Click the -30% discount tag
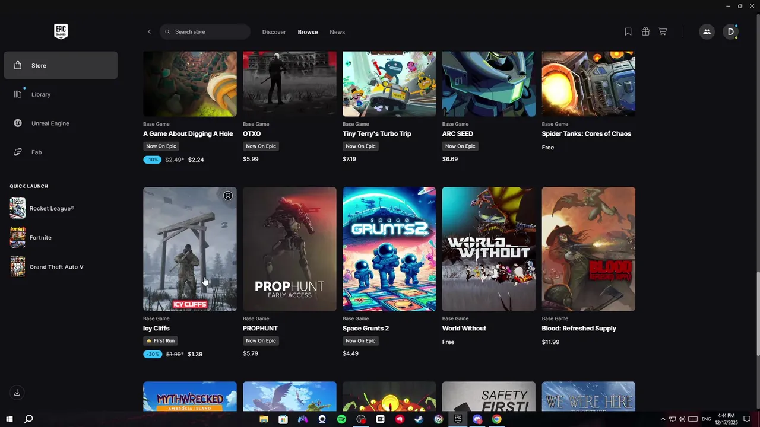 coord(153,354)
